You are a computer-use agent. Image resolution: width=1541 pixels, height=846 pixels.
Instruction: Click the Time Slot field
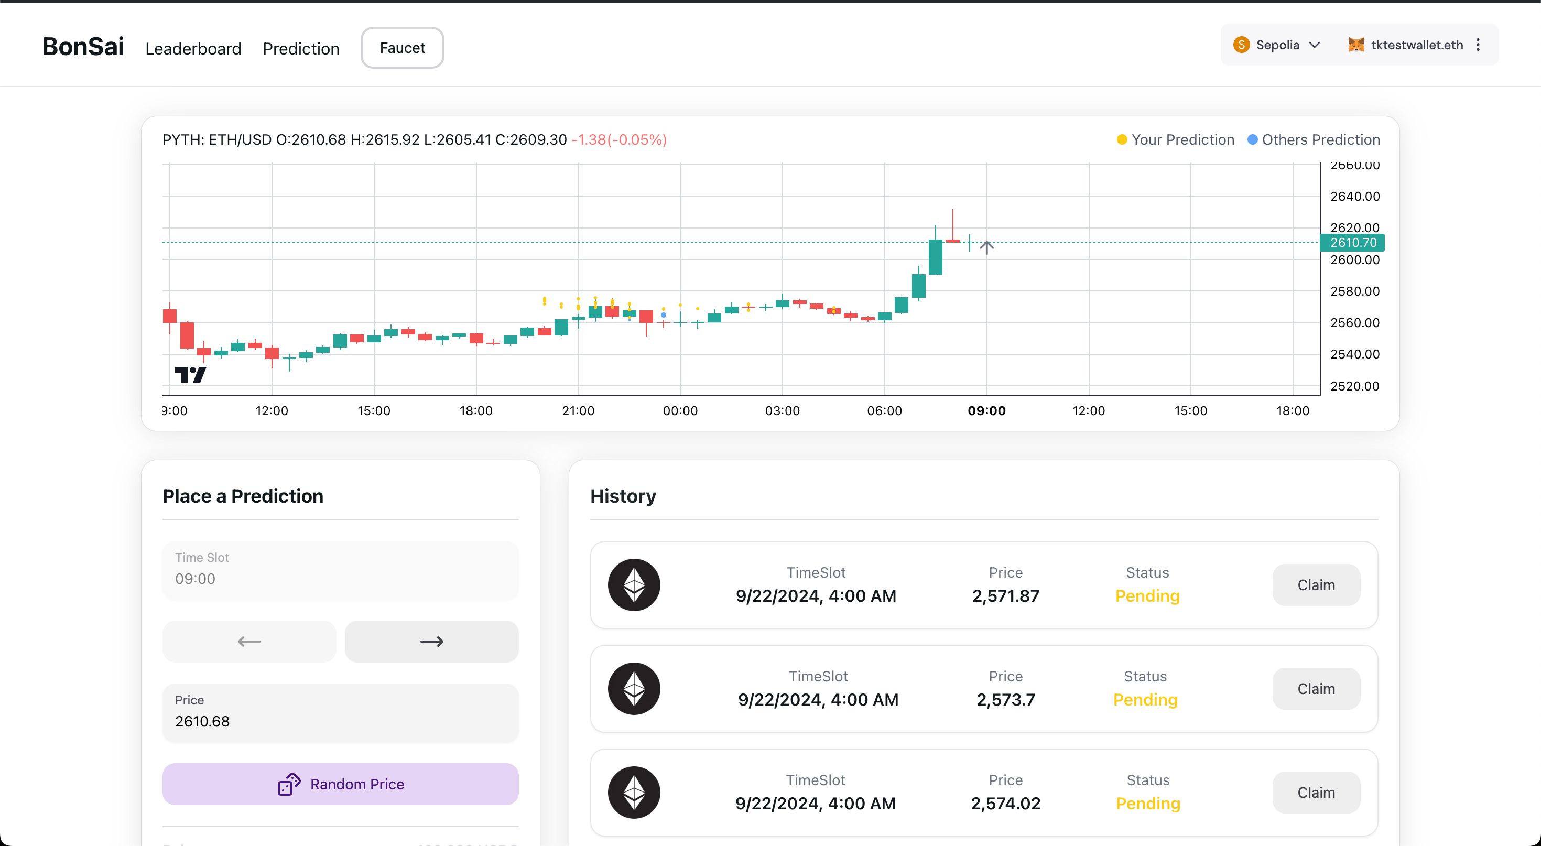(x=340, y=570)
